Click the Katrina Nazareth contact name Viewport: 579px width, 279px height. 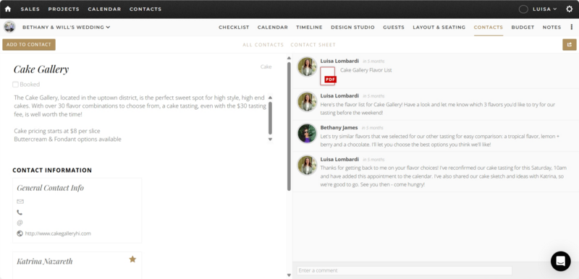(45, 262)
